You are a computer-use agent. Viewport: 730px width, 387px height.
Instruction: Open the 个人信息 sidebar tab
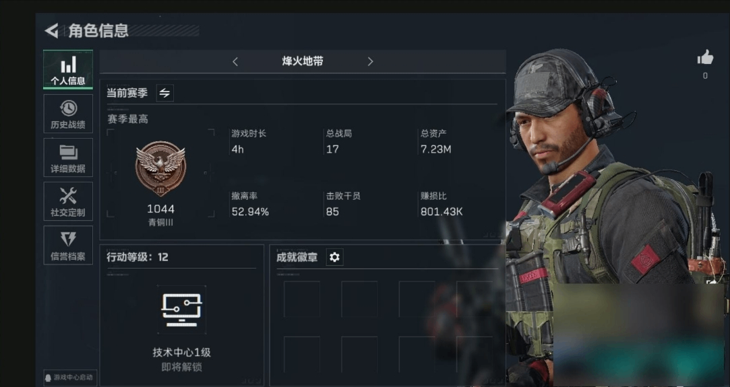(x=68, y=69)
